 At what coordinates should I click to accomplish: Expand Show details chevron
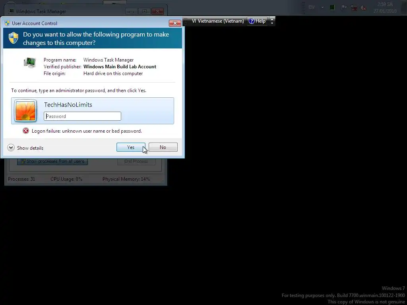(x=11, y=148)
